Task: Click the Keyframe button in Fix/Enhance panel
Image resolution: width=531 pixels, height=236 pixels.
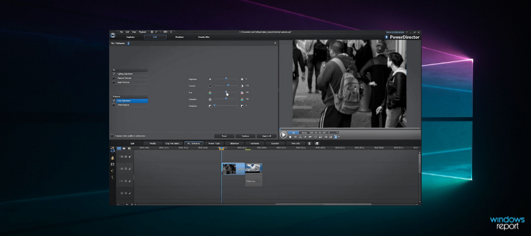Action: click(x=245, y=136)
